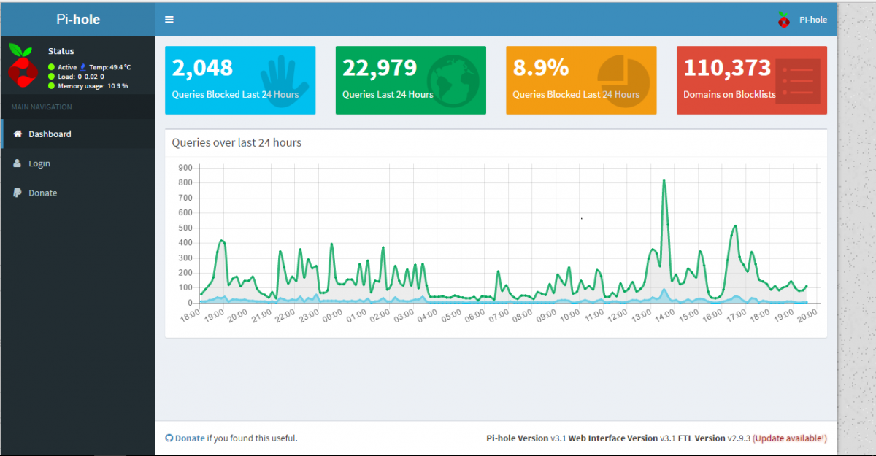The image size is (876, 456).
Task: Click the PayPal icon next to Donate in sidebar
Action: (x=18, y=193)
